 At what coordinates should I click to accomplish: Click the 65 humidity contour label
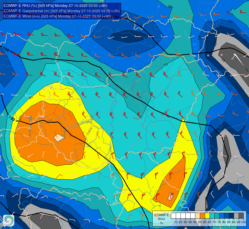point(31,97)
